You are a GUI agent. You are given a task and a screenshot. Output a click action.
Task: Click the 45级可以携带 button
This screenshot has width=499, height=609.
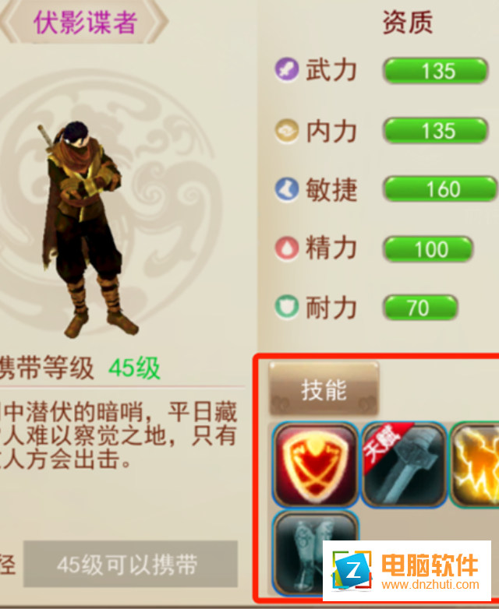[x=130, y=564]
